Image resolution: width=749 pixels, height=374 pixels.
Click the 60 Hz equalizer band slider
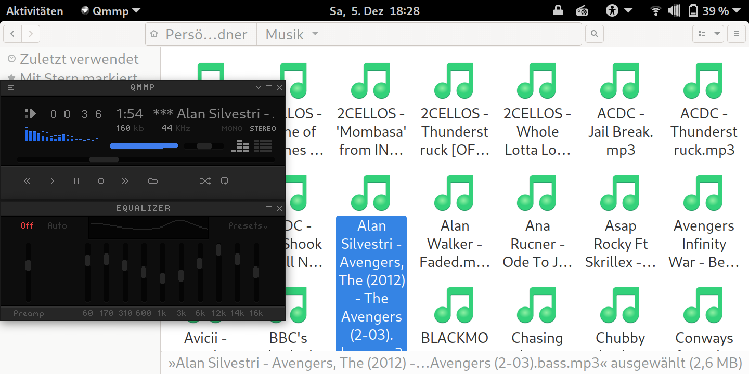[x=87, y=273]
